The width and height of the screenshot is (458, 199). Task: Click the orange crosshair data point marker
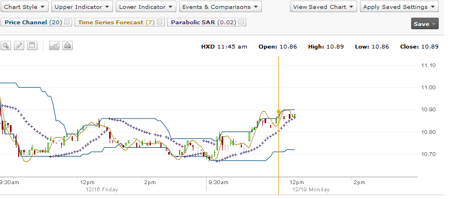click(x=278, y=111)
